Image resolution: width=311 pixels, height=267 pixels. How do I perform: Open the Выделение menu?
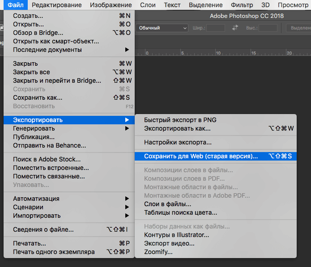[206, 5]
